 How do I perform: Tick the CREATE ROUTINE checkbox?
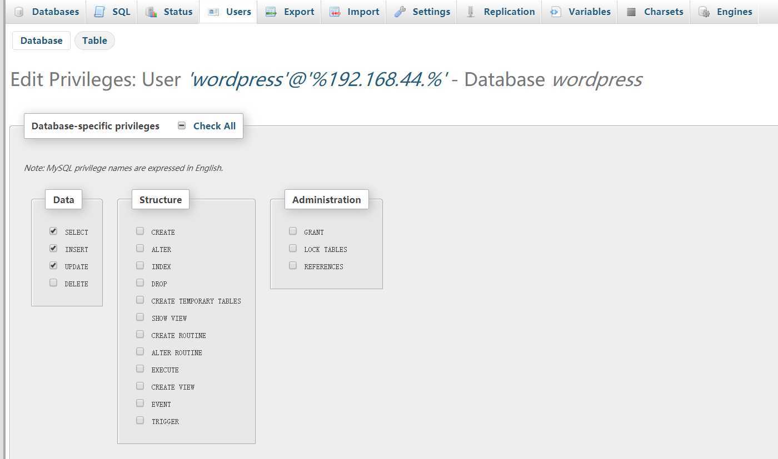[x=140, y=334]
